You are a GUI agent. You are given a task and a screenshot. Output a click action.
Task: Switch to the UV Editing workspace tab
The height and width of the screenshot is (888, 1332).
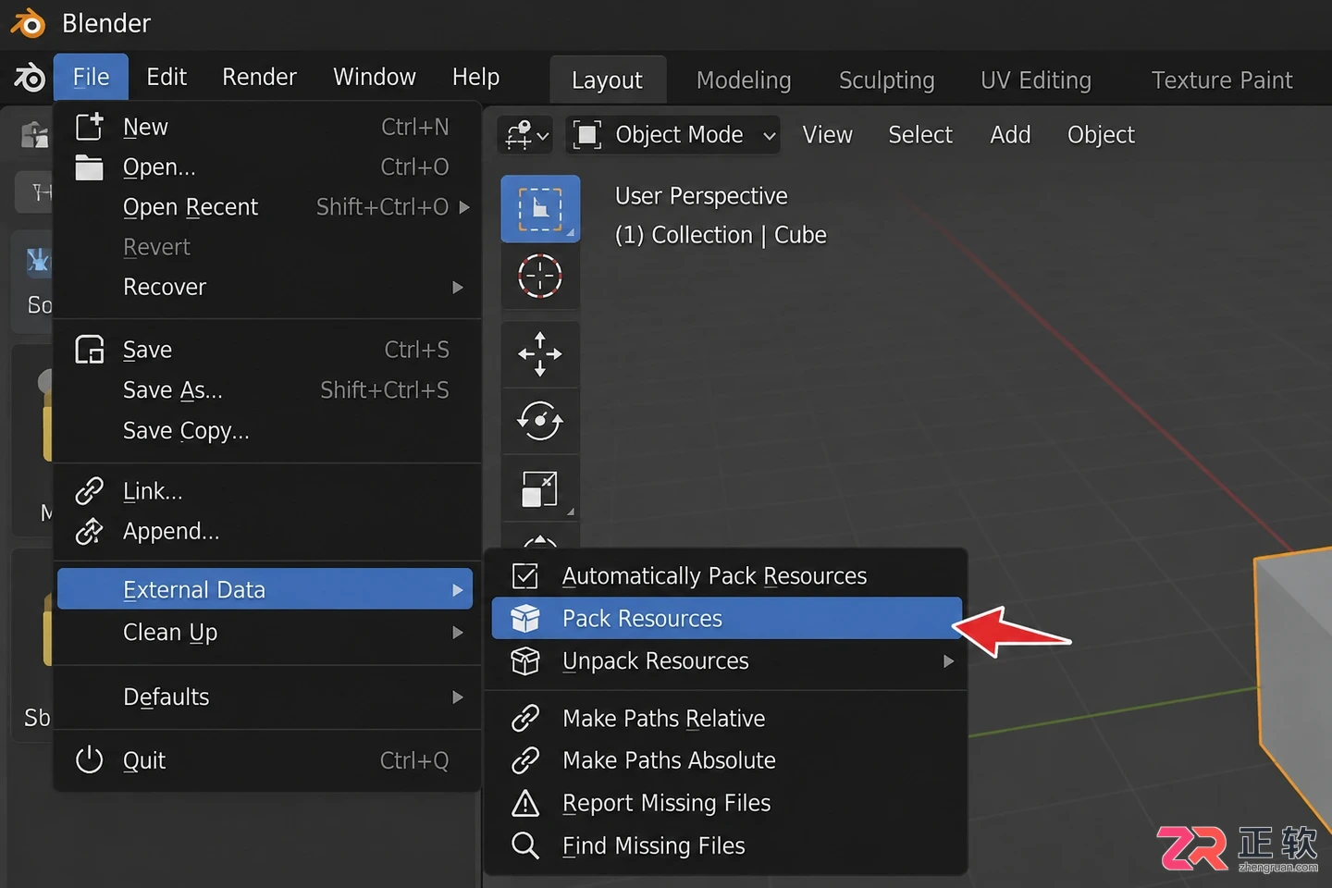tap(1036, 80)
